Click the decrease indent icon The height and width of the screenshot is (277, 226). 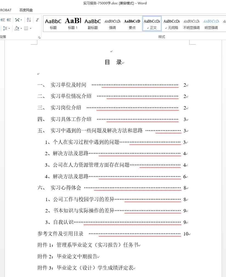pos(3,20)
